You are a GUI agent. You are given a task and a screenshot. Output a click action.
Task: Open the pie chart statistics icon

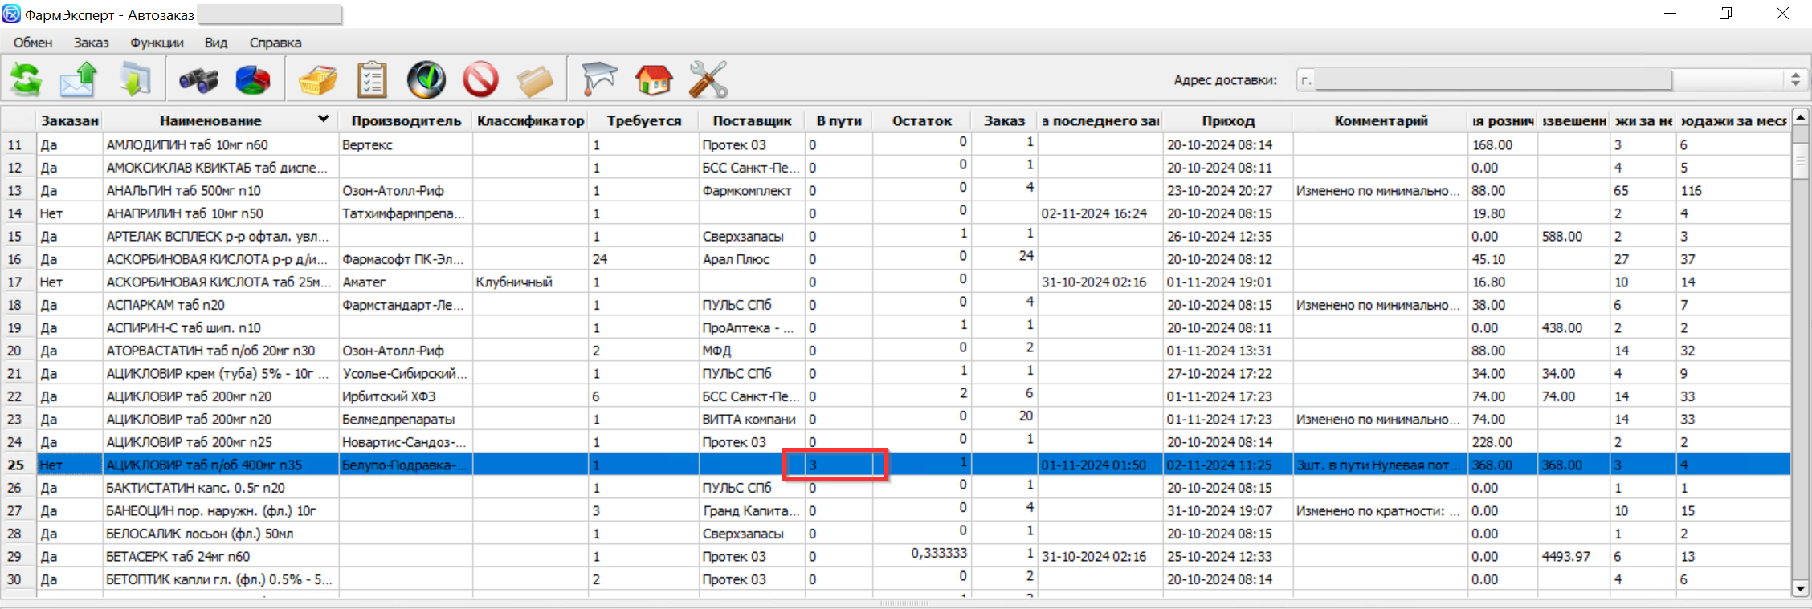pyautogui.click(x=253, y=80)
